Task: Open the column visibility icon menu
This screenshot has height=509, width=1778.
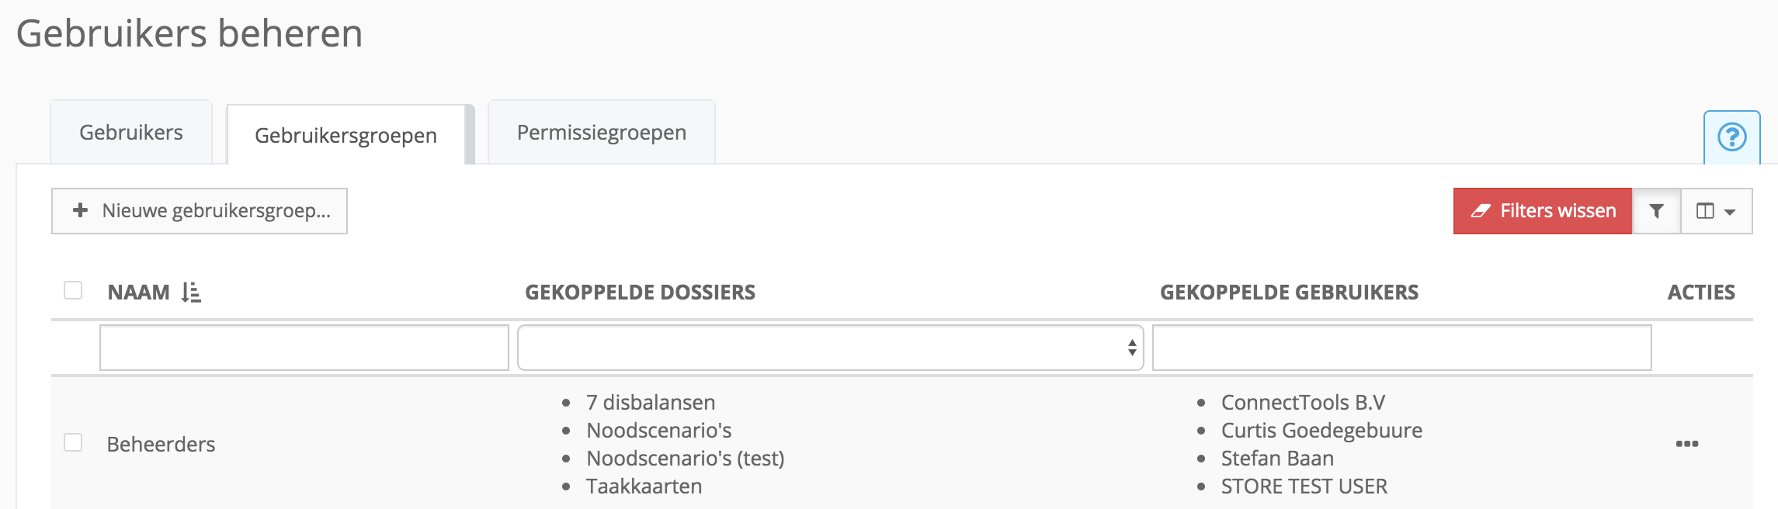Action: [x=1716, y=211]
